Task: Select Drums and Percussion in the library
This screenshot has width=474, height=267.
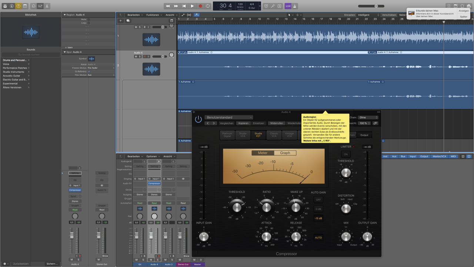Action: pyautogui.click(x=15, y=60)
